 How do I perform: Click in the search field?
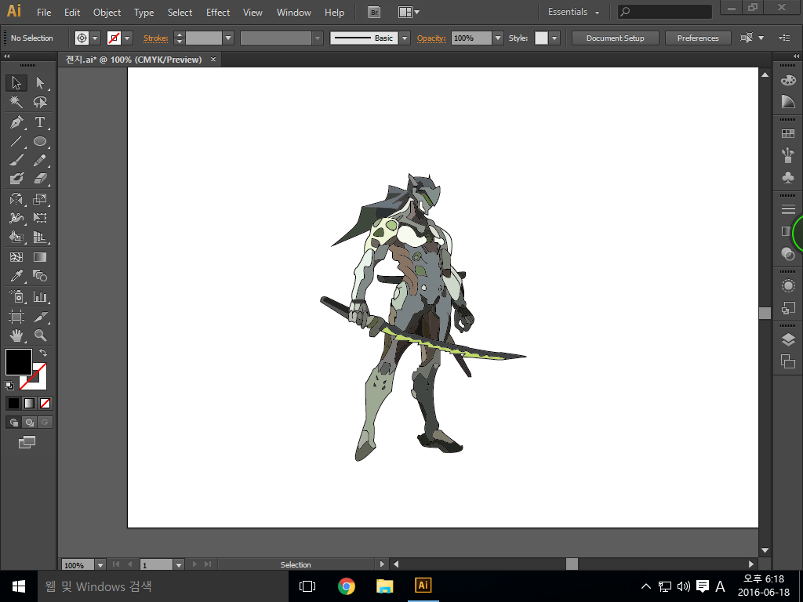coord(665,11)
